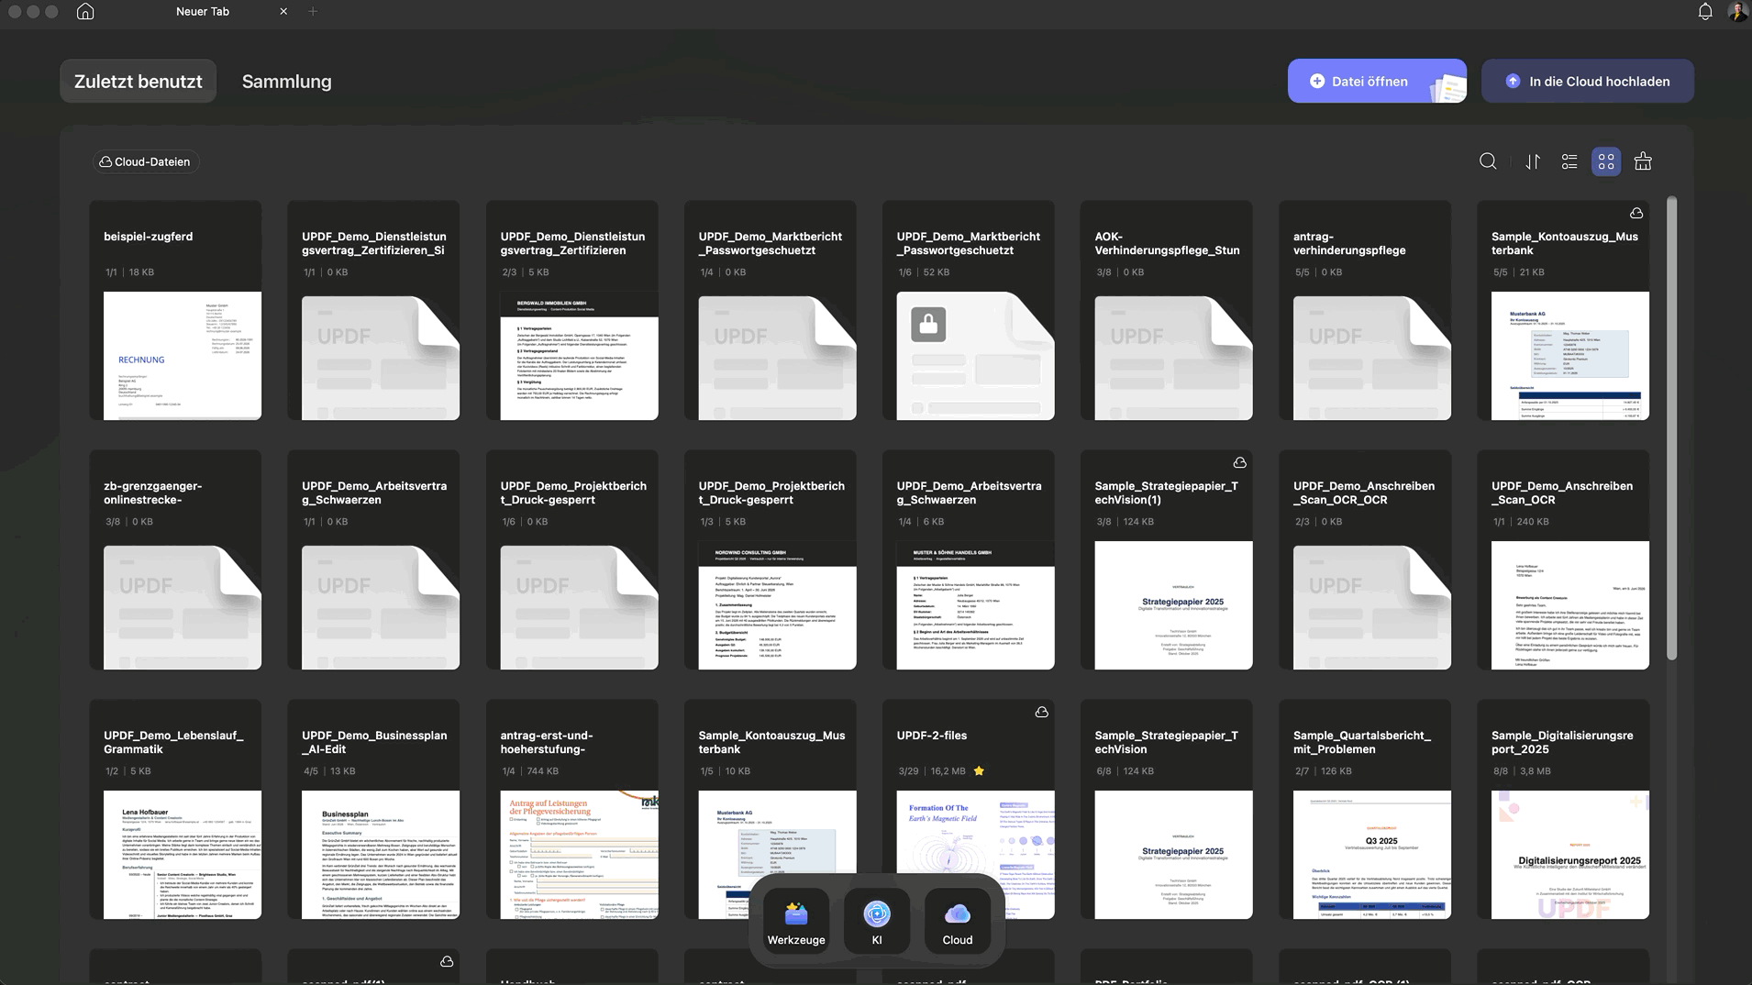Click the cloud icon on Sample_Kontoauszug 21 KB card

(1636, 213)
